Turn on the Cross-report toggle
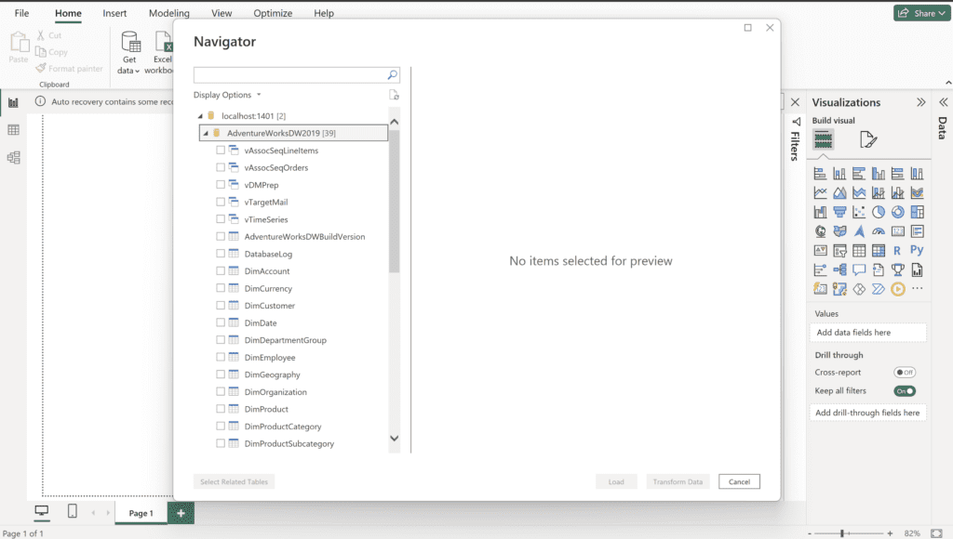 click(x=904, y=373)
